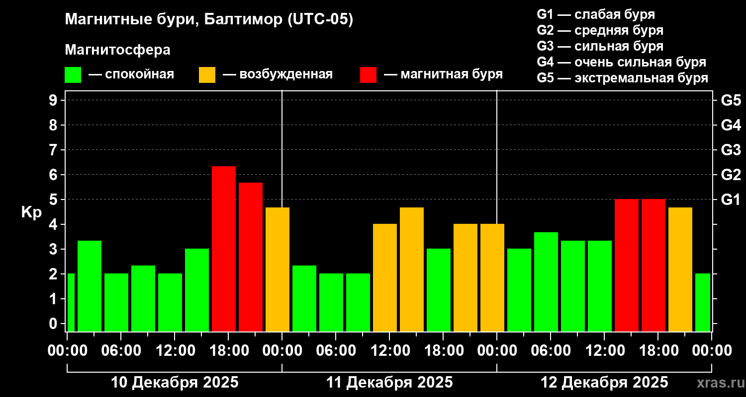Click the green 'спокойная' legend swatch

[x=73, y=75]
